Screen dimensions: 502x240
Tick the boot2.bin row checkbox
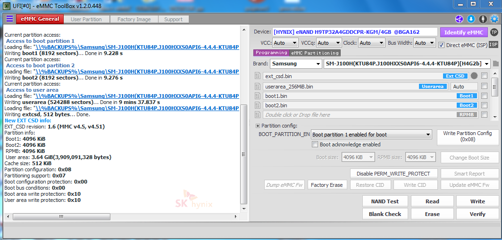(485, 105)
